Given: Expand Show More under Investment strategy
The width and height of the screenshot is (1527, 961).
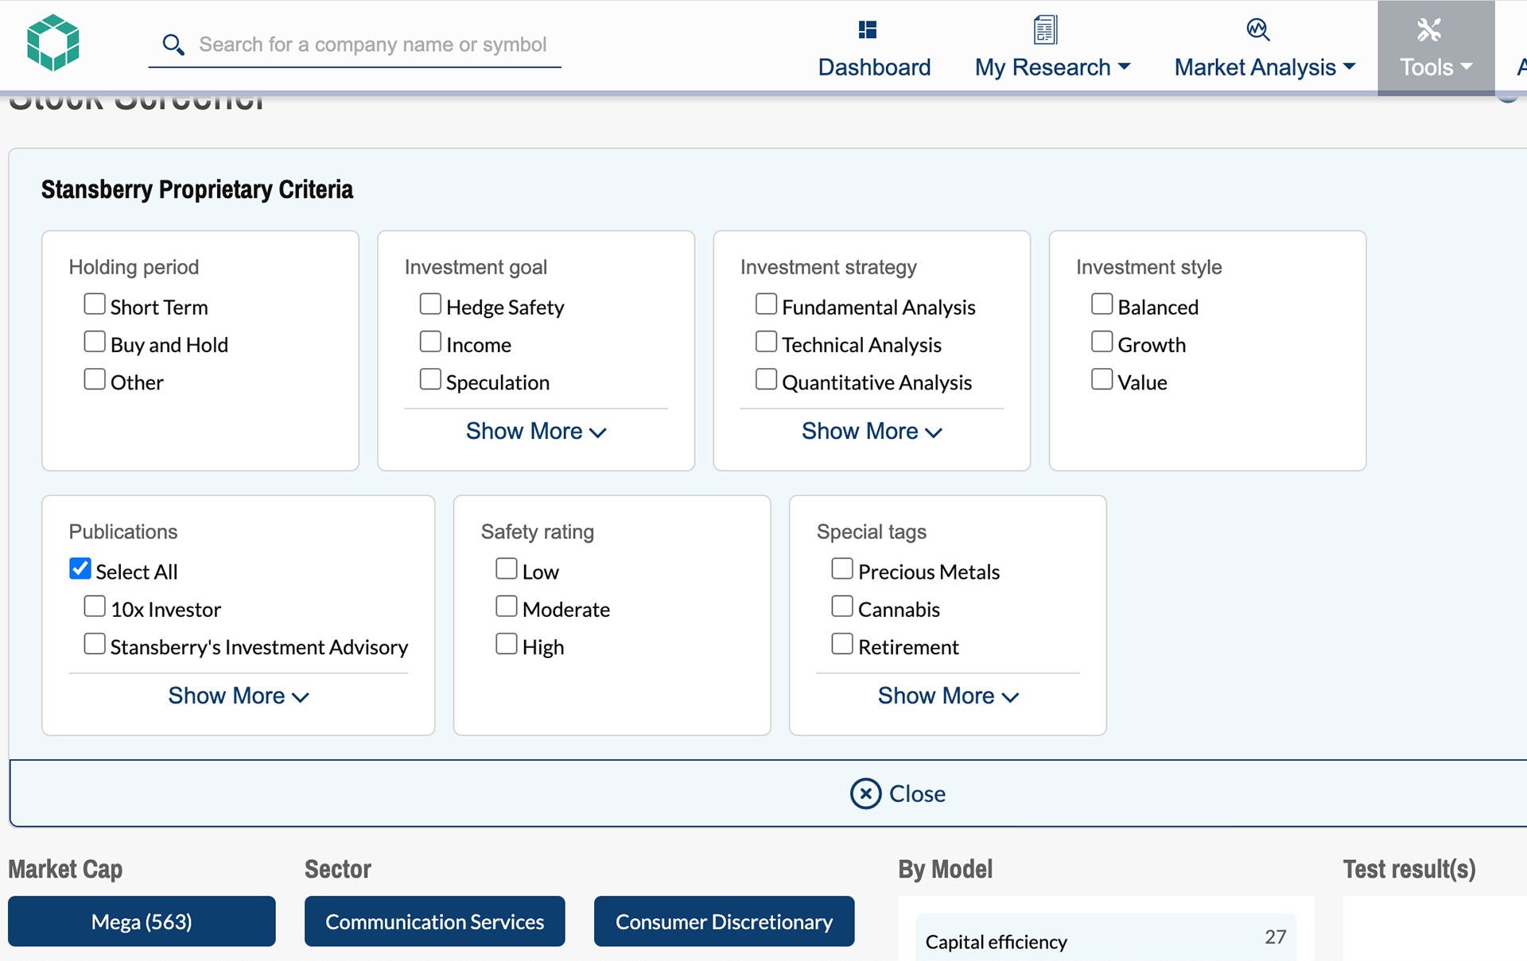Looking at the screenshot, I should coord(872,431).
